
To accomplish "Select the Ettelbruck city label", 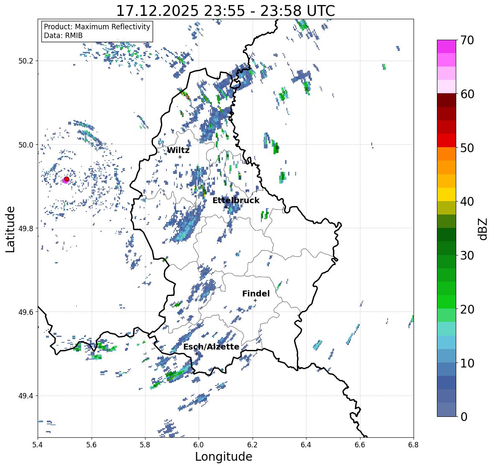I will tap(236, 201).
